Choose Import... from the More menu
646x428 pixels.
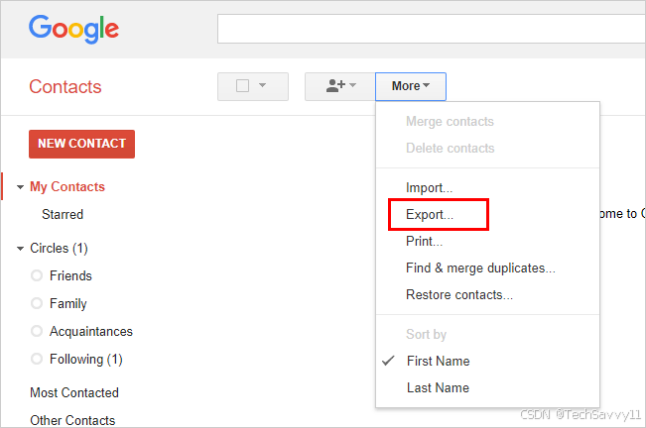click(x=488, y=188)
